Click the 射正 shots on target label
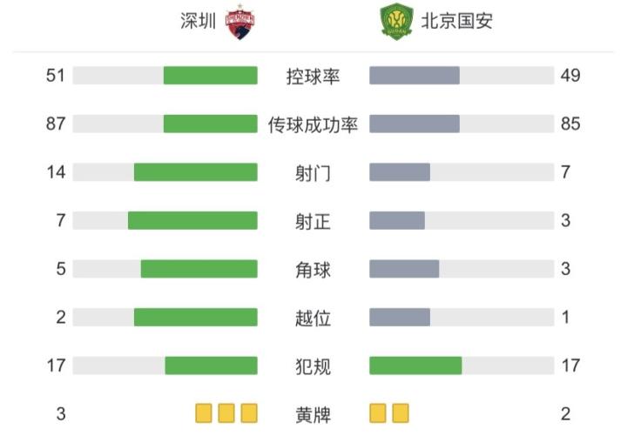 coord(313,221)
